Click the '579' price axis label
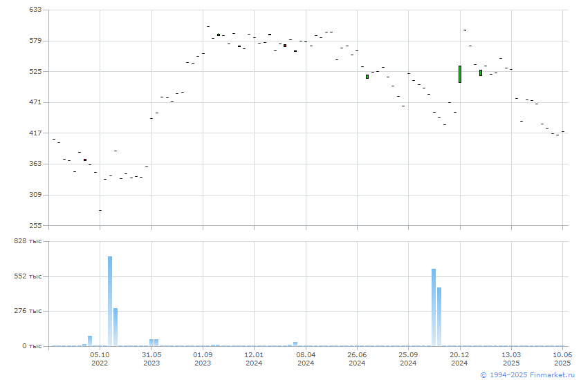Image resolution: width=581 pixels, height=380 pixels. pyautogui.click(x=35, y=40)
